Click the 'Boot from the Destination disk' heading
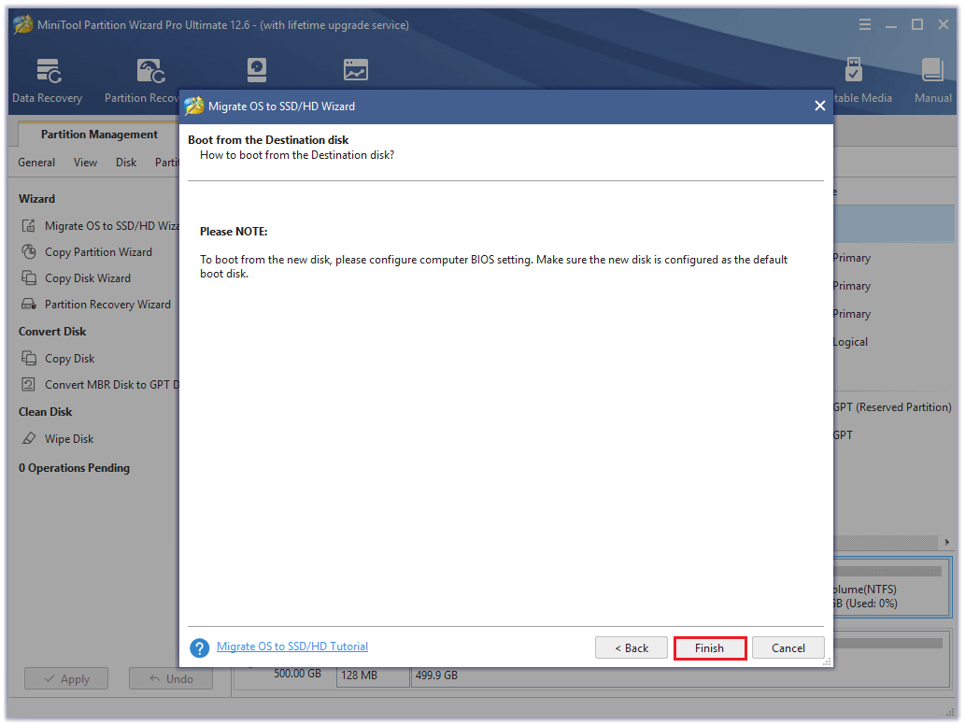Image resolution: width=965 pixels, height=725 pixels. tap(268, 140)
